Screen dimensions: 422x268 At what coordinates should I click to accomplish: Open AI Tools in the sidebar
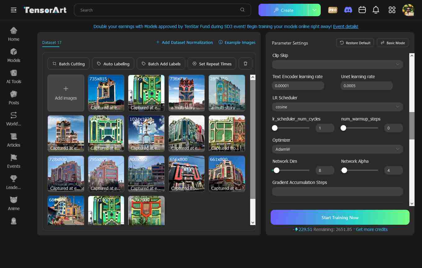click(14, 77)
